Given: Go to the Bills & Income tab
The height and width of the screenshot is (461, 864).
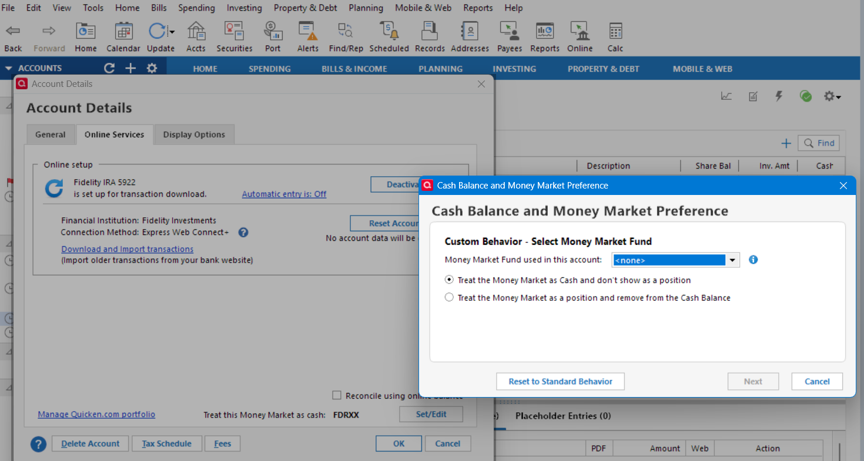Looking at the screenshot, I should tap(354, 69).
